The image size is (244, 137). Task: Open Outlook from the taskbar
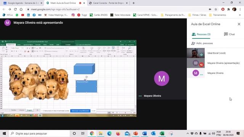click(x=153, y=134)
